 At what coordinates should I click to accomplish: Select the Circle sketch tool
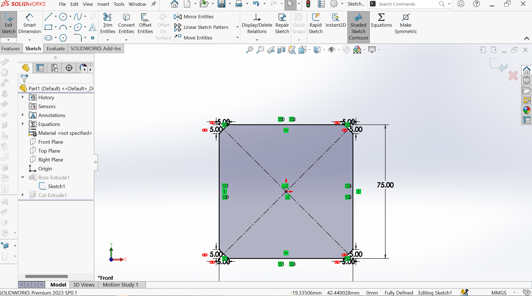63,17
